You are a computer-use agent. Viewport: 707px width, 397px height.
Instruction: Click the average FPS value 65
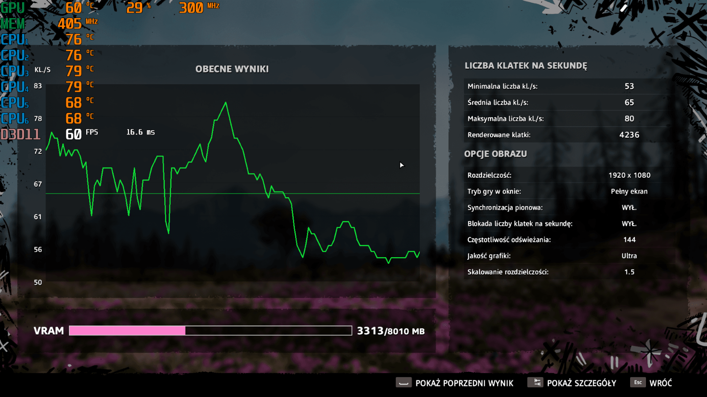(629, 102)
